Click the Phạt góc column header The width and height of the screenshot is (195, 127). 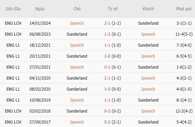pyautogui.click(x=184, y=9)
